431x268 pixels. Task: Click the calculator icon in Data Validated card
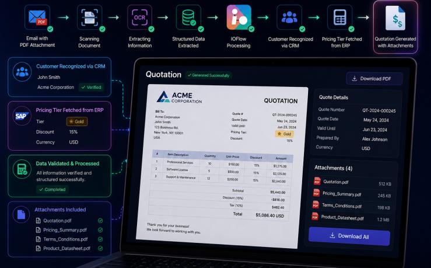click(22, 169)
